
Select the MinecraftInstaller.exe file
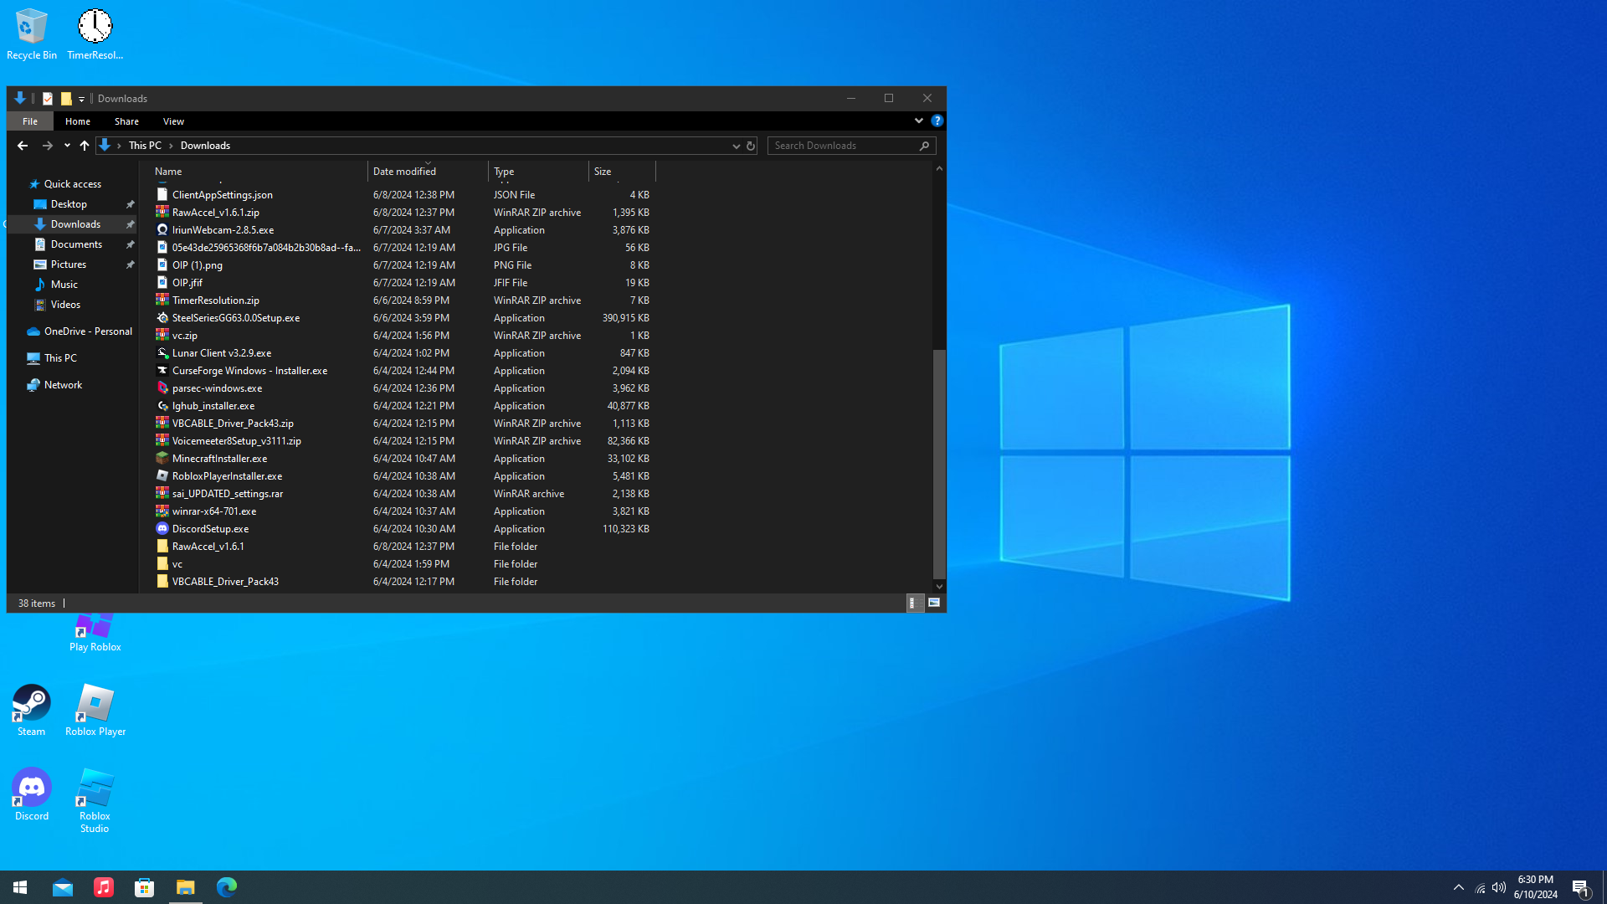219,459
